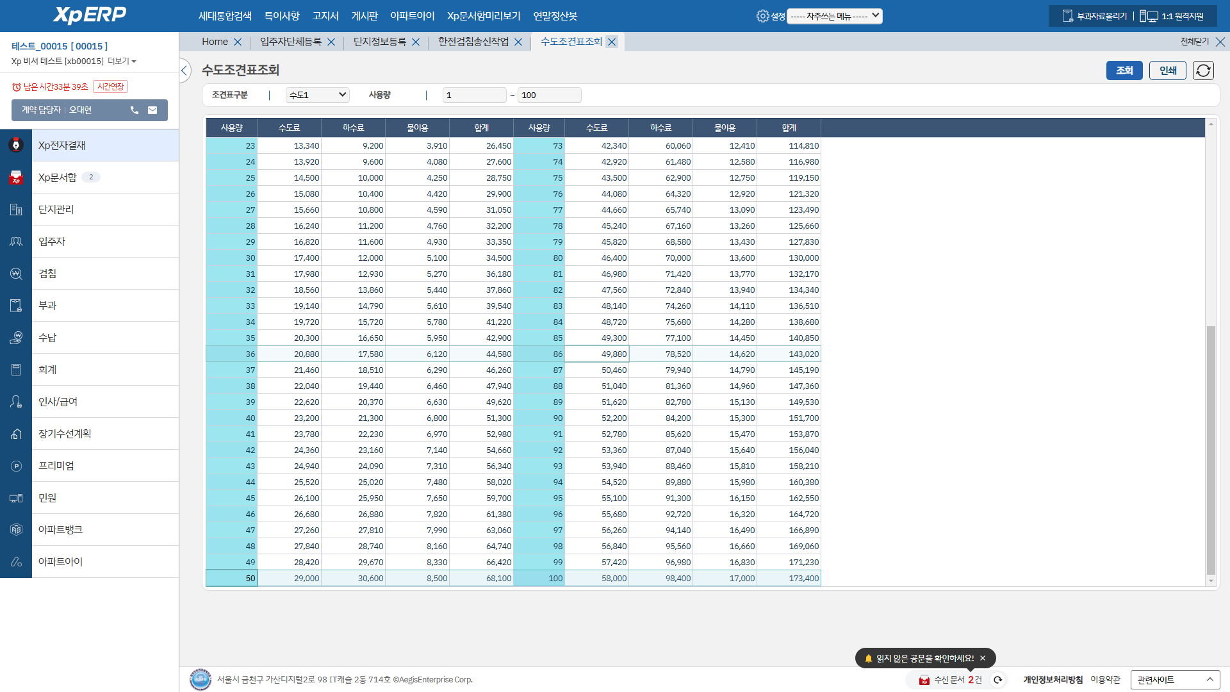Open the 조견표구분 수도1 dropdown
Image resolution: width=1230 pixels, height=692 pixels.
point(317,95)
